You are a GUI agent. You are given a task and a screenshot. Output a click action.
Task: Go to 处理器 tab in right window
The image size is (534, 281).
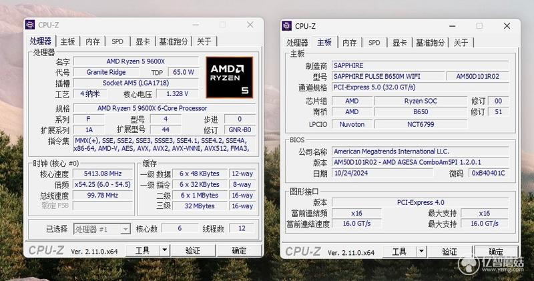297,43
